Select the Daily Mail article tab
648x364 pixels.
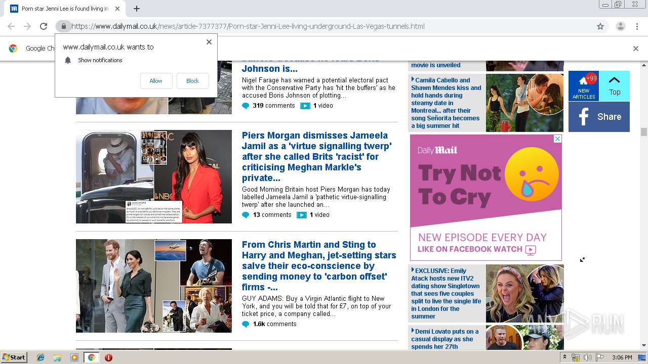pos(66,9)
